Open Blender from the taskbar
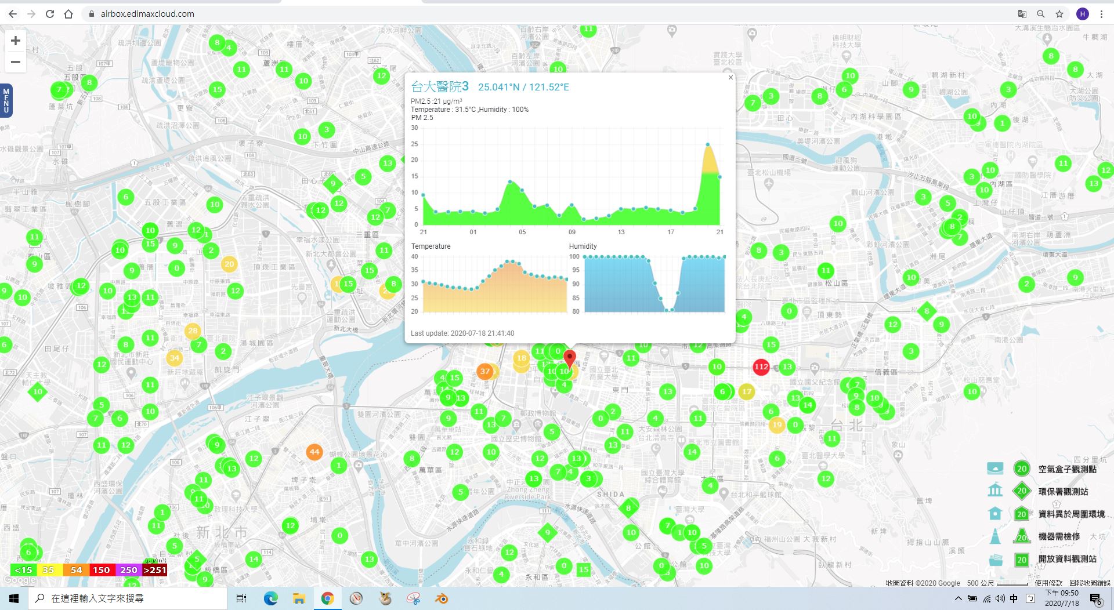Viewport: 1114px width, 610px height. [442, 598]
